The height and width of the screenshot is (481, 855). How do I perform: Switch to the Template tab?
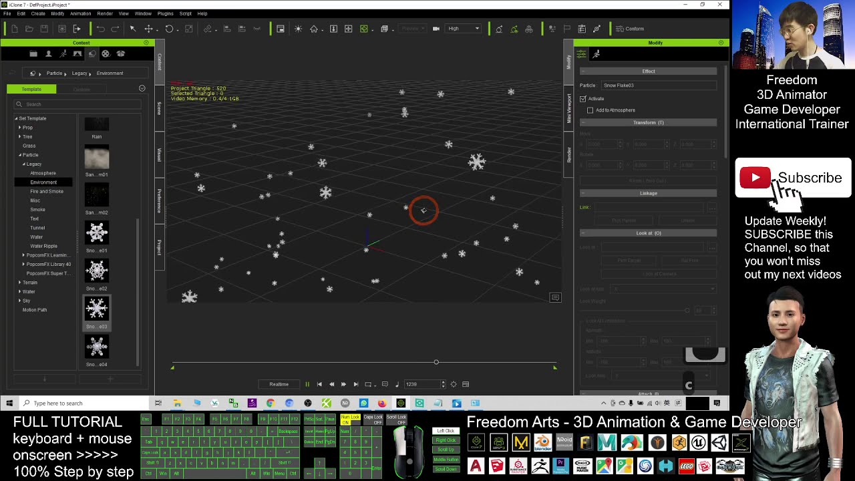pos(31,89)
